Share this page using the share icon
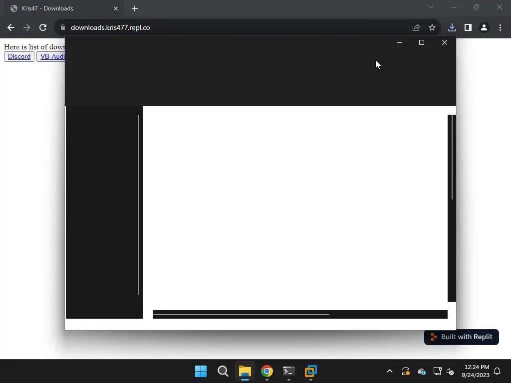Image resolution: width=511 pixels, height=383 pixels. (x=416, y=28)
